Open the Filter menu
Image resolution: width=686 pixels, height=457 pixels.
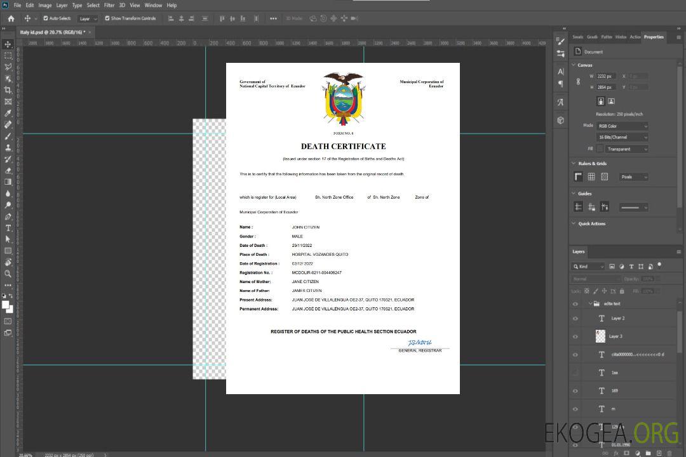pos(109,5)
